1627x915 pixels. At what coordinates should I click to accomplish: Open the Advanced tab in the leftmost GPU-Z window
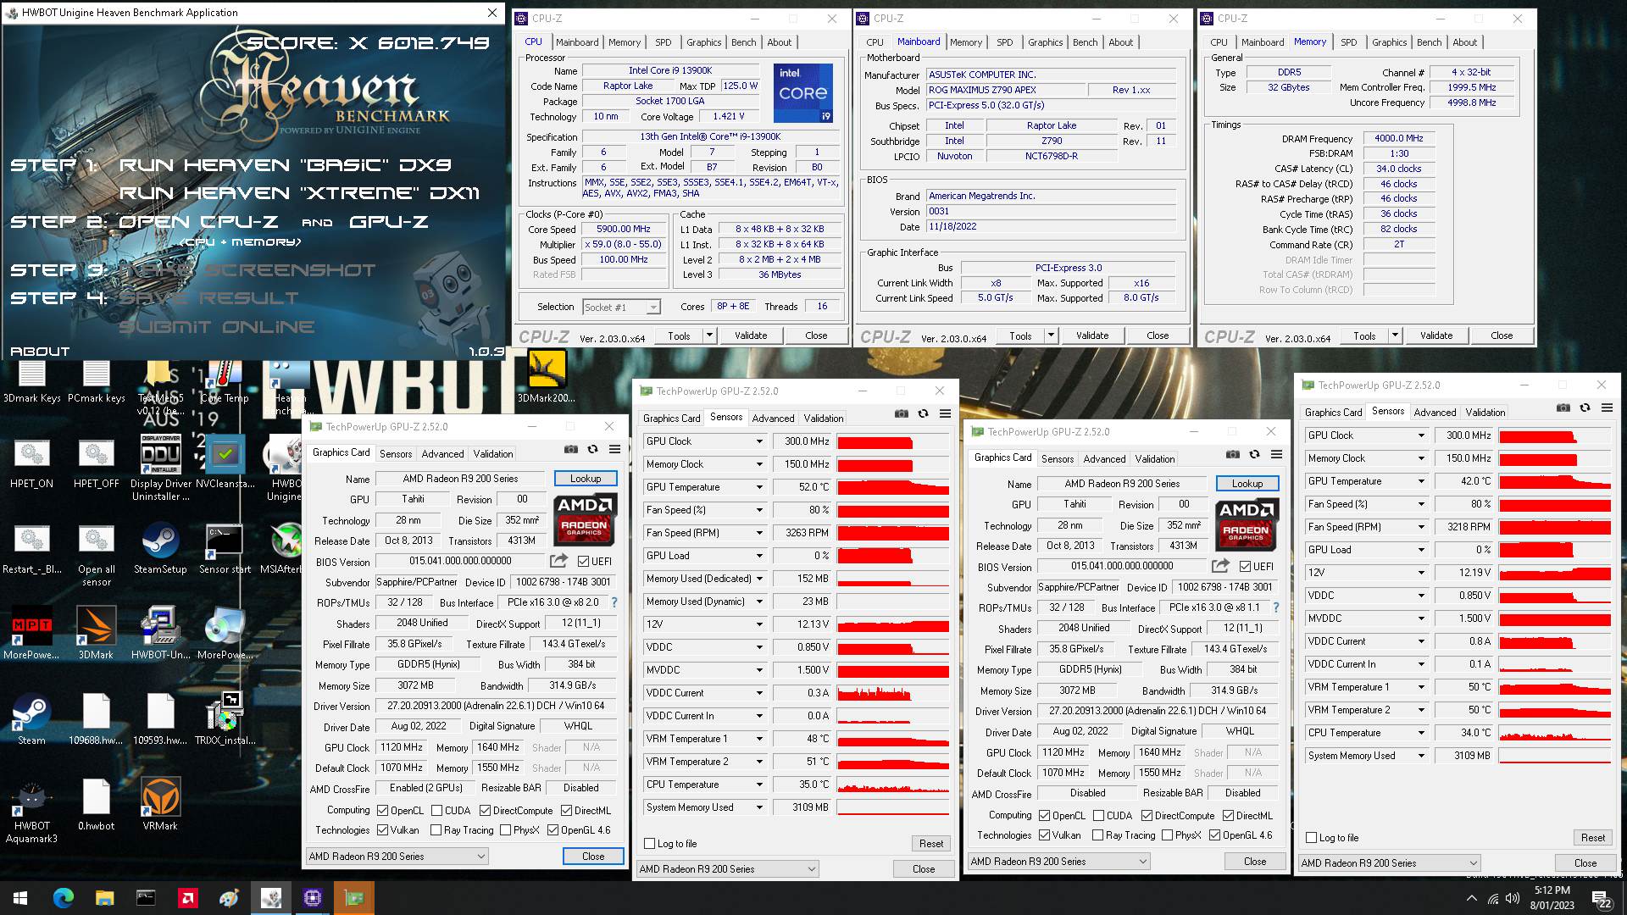(442, 454)
